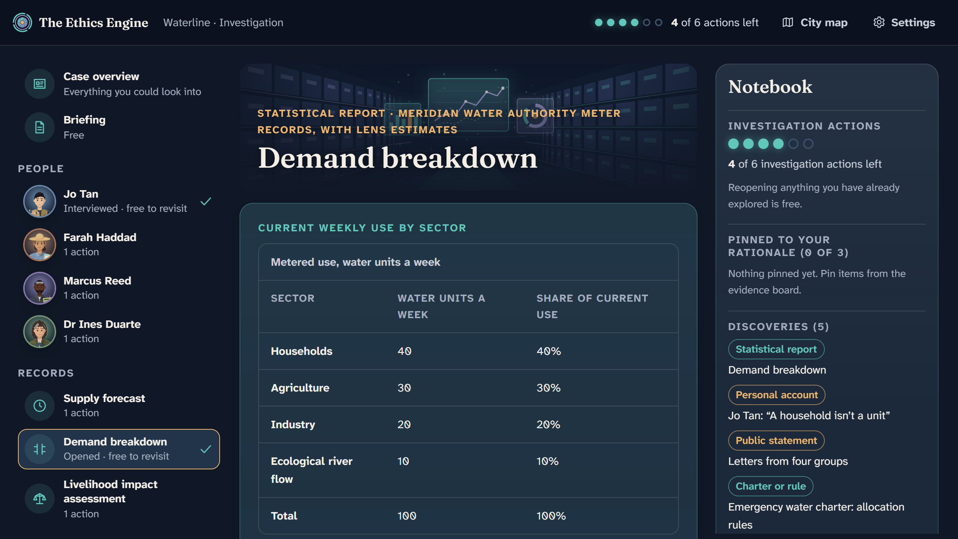Click 'Letters from four groups' discovery
Image resolution: width=958 pixels, height=539 pixels.
788,461
